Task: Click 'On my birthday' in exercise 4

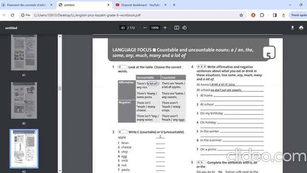Action: click(212, 113)
